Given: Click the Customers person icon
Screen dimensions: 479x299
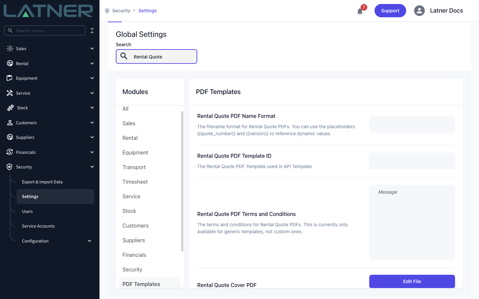Looking at the screenshot, I should tap(10, 123).
